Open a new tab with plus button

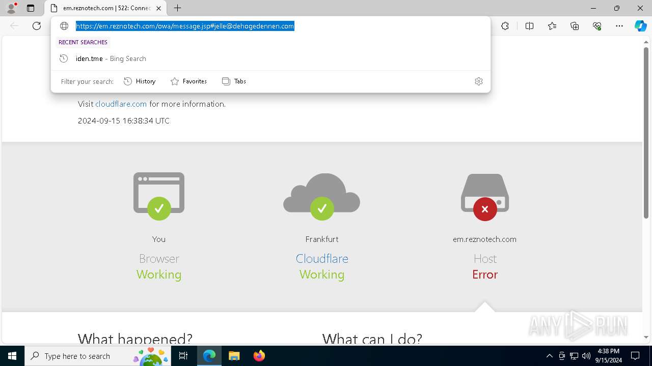(177, 8)
